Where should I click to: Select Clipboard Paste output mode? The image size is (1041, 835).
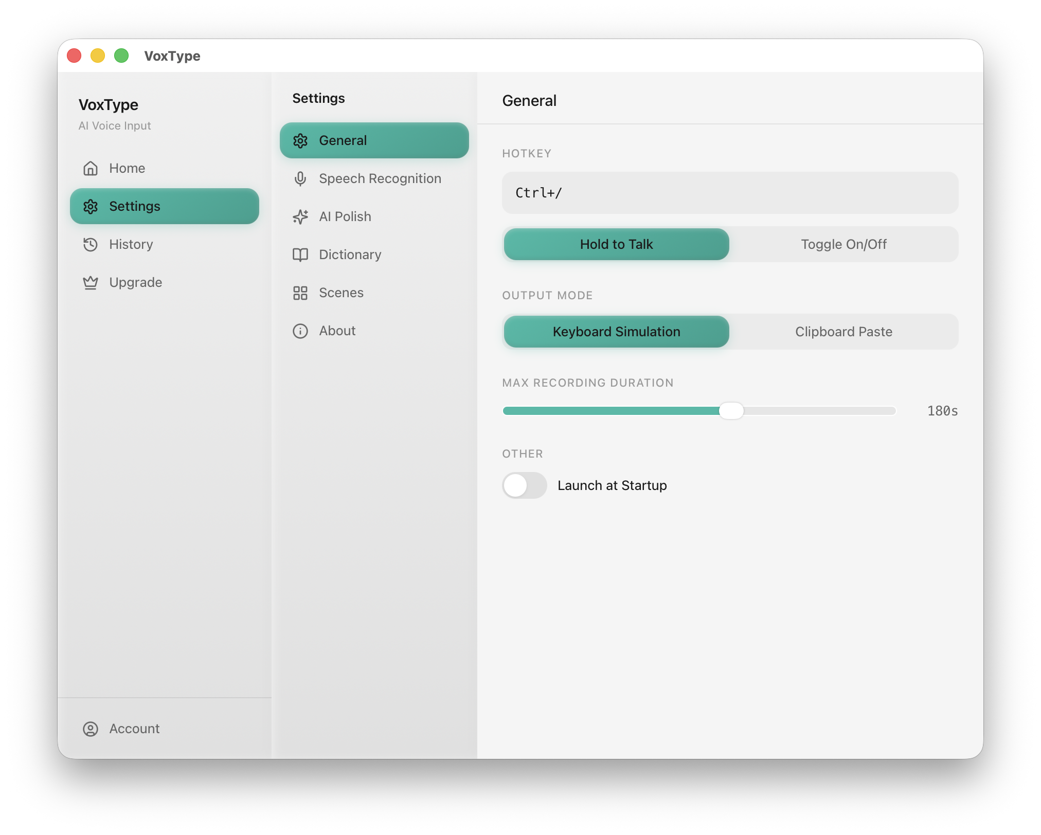point(843,332)
